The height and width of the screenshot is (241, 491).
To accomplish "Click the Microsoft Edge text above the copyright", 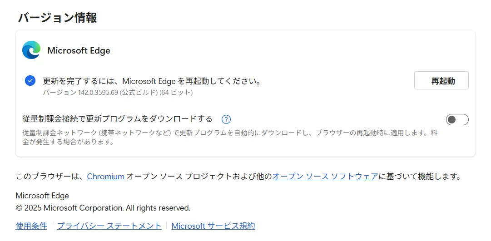I will [42, 196].
